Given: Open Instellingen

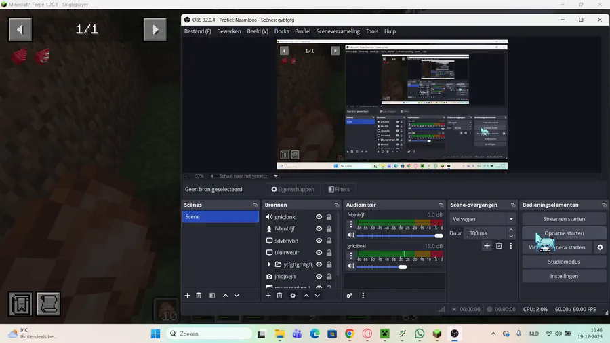Looking at the screenshot, I should (564, 276).
